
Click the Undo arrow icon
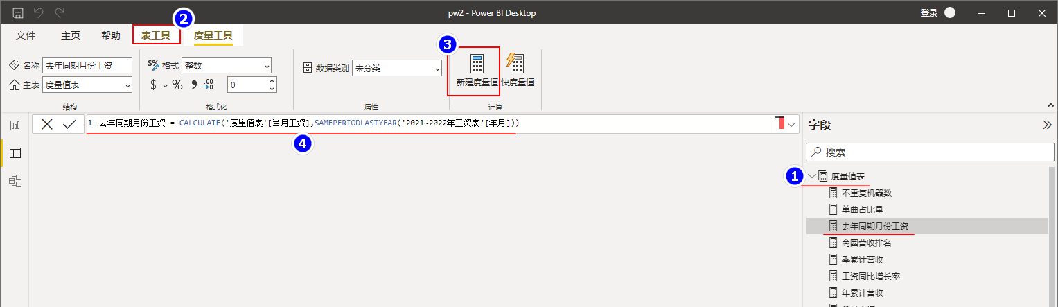39,12
